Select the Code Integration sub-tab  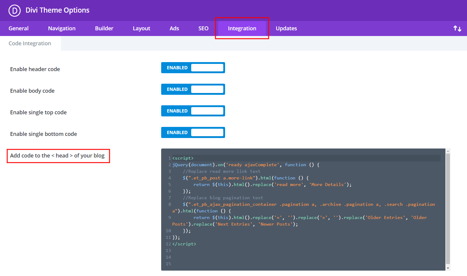[30, 43]
